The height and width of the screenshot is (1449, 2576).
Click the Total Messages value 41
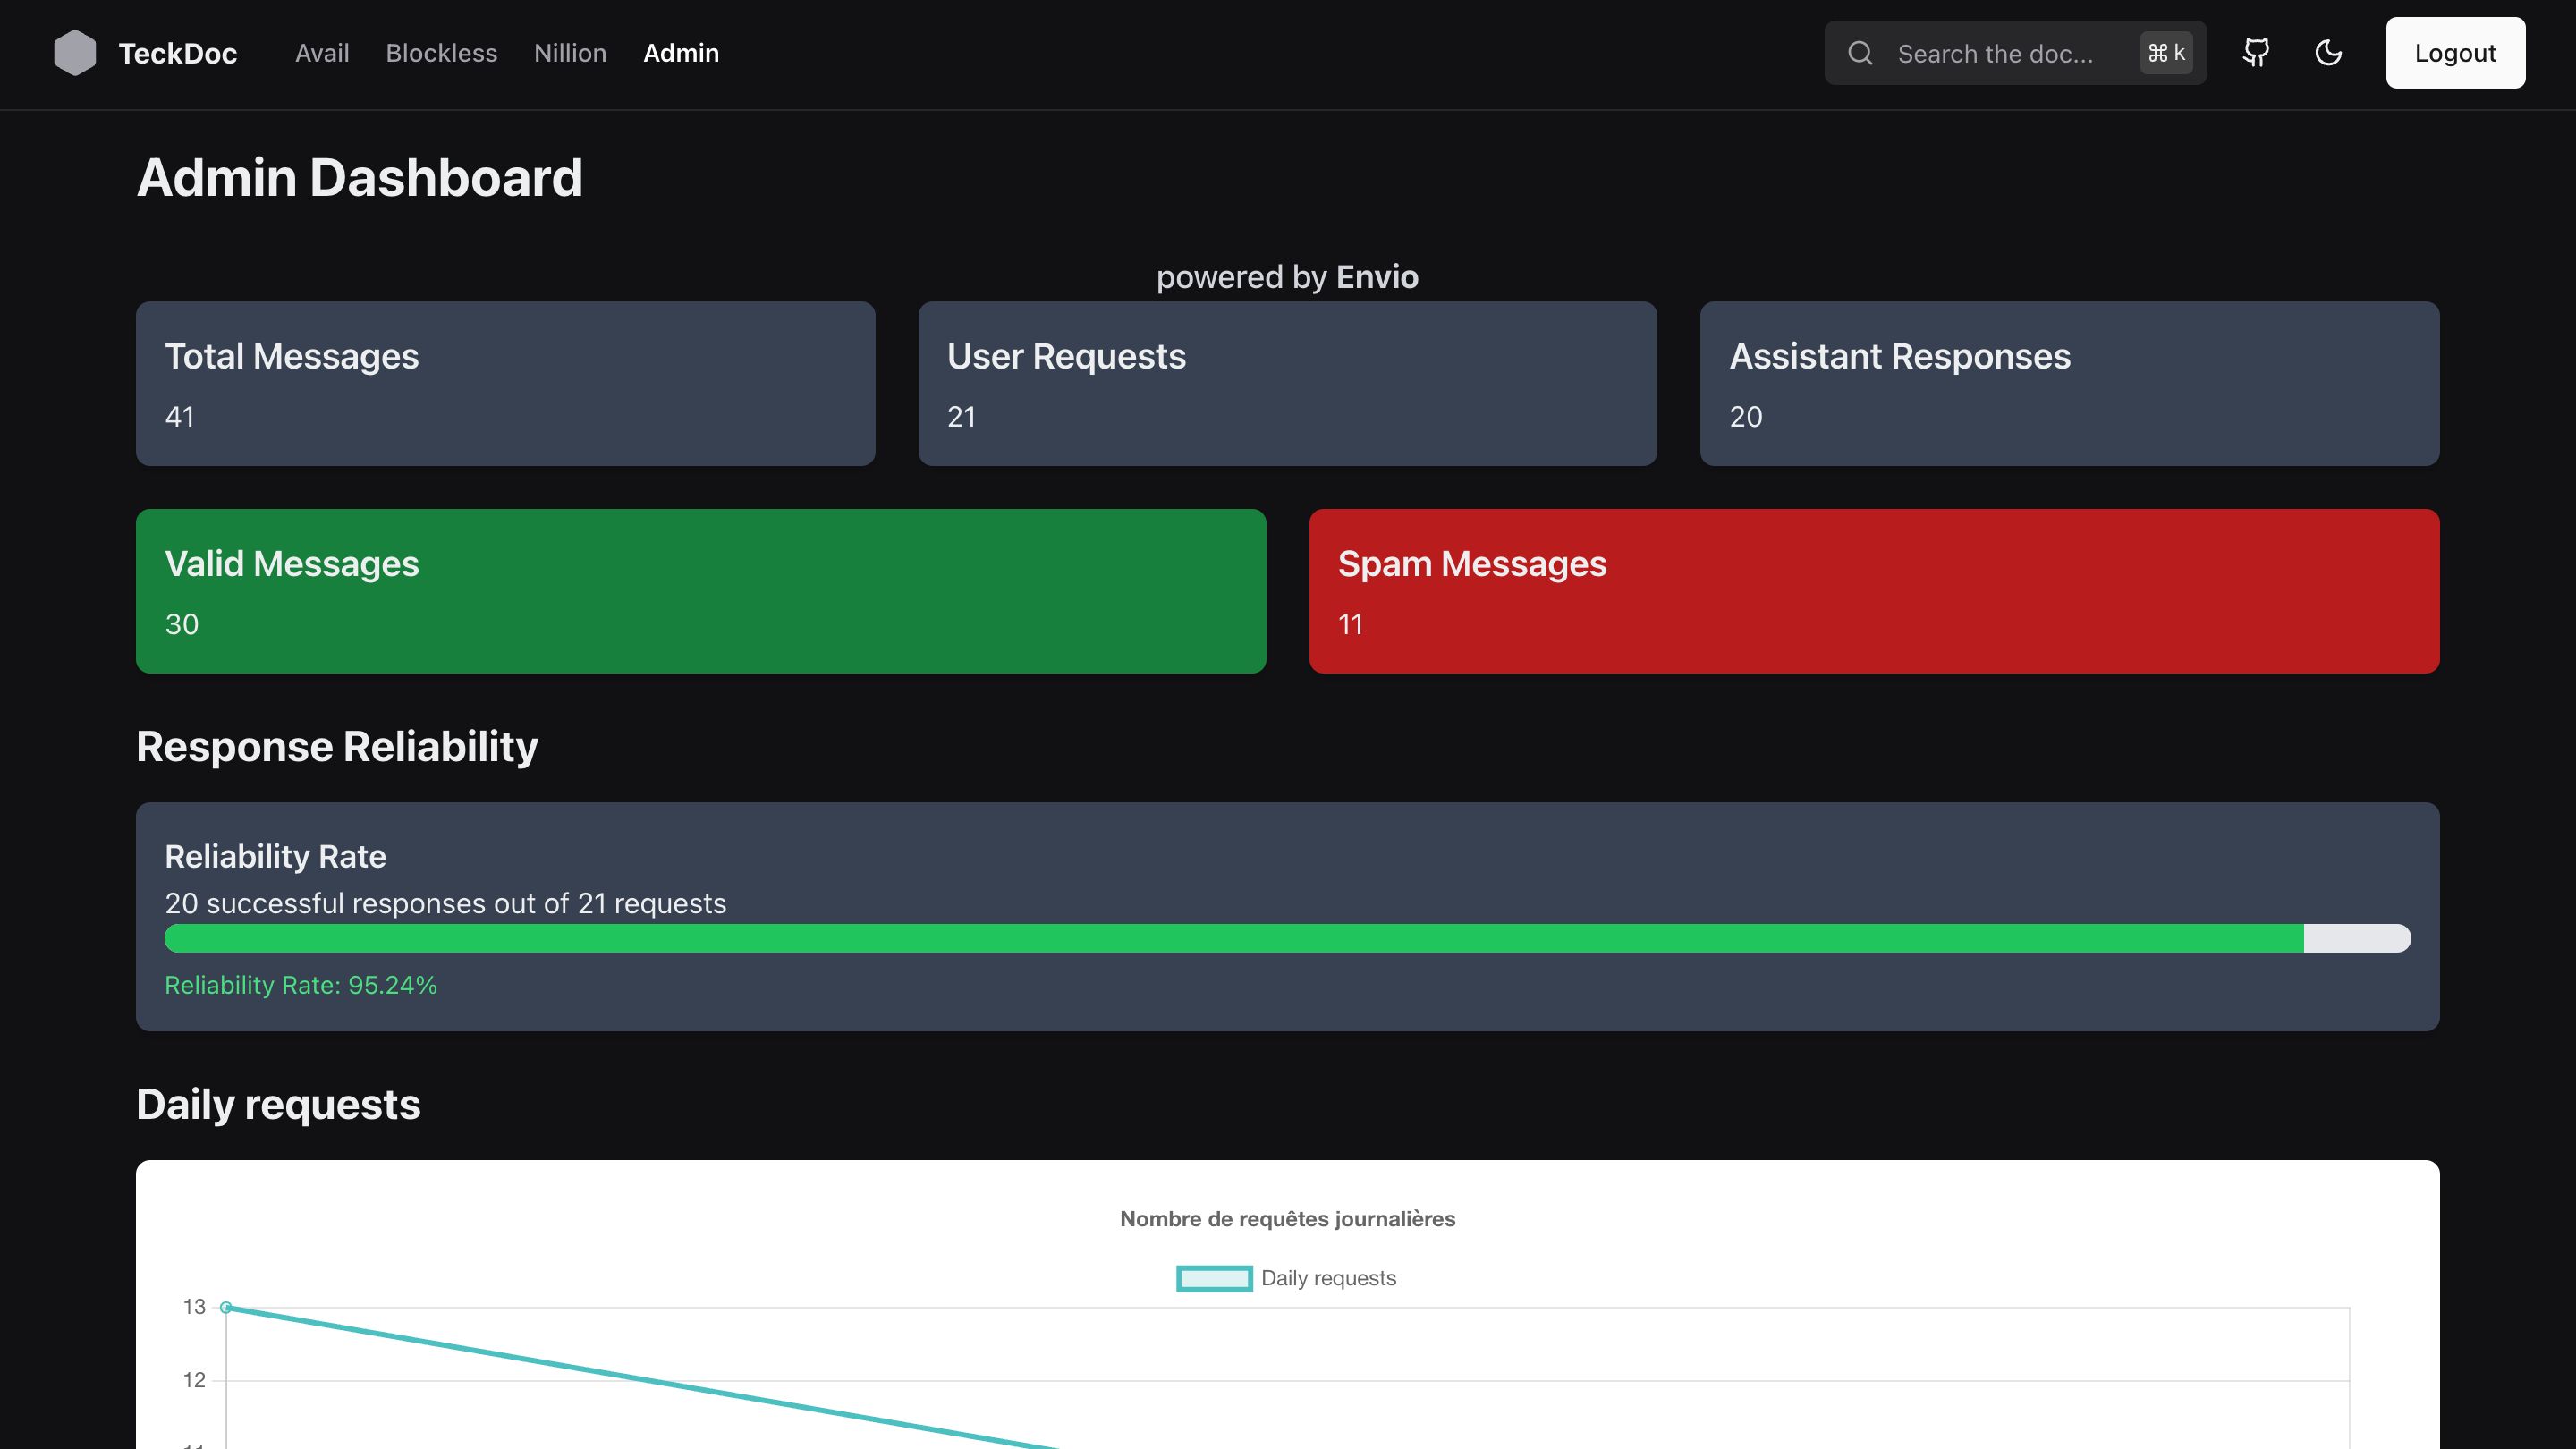click(180, 417)
